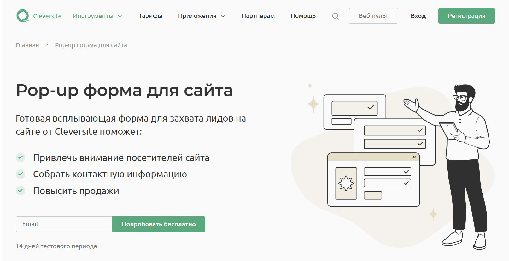Viewport: 509px width, 261px height.
Task: Click the Cleversite logo icon
Action: (23, 16)
